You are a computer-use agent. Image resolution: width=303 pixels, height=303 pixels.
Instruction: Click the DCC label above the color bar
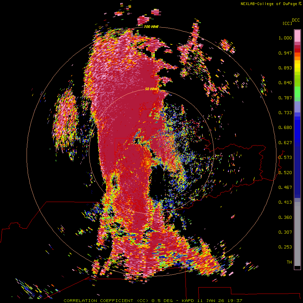click(296, 20)
